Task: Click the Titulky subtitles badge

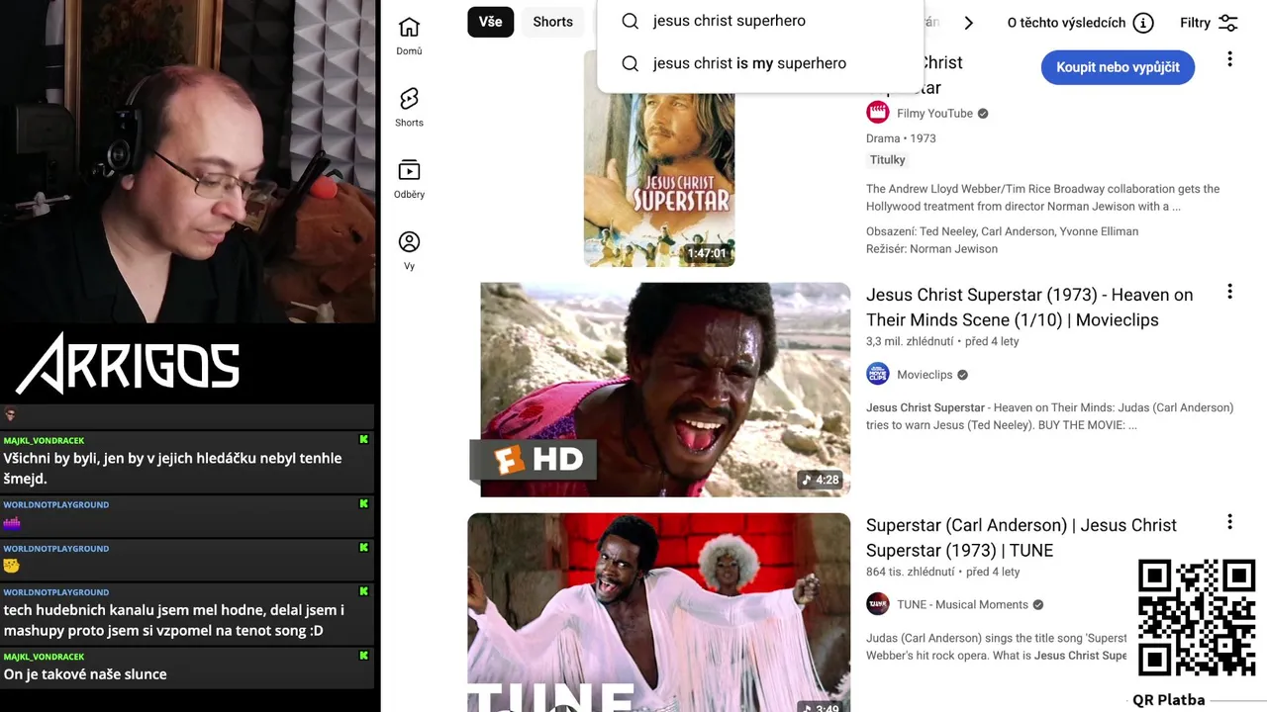Action: point(888,160)
